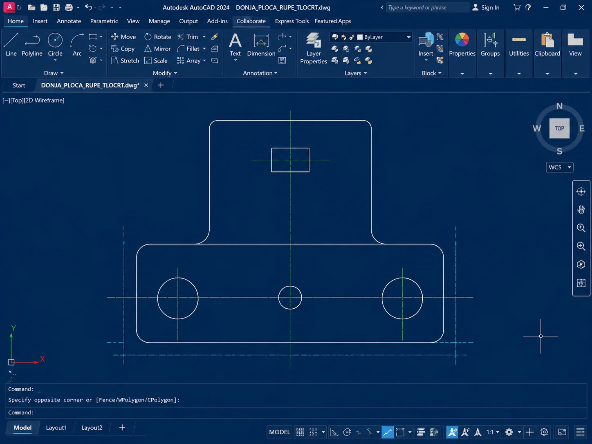Expand the Modify panel
Viewport: 592px width, 444px height.
pyautogui.click(x=165, y=73)
